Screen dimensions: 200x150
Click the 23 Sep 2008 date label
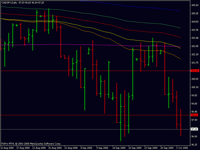(x=151, y=148)
